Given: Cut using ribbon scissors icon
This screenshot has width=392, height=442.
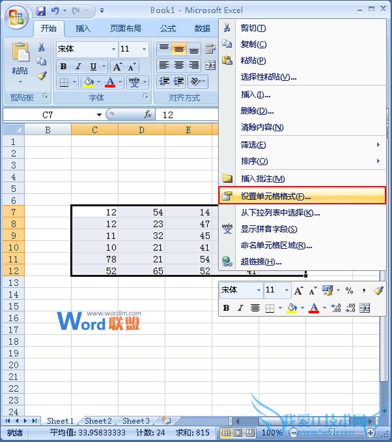Looking at the screenshot, I should [41, 47].
